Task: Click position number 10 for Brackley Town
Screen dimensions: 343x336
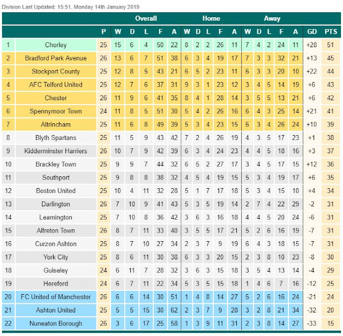Action: [8, 165]
